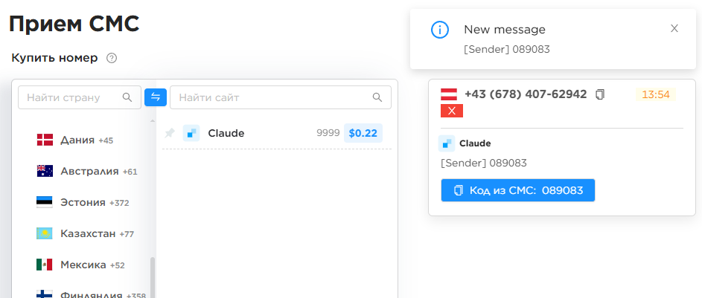Click the search icon in Найти страну field
The height and width of the screenshot is (298, 702).
[127, 97]
